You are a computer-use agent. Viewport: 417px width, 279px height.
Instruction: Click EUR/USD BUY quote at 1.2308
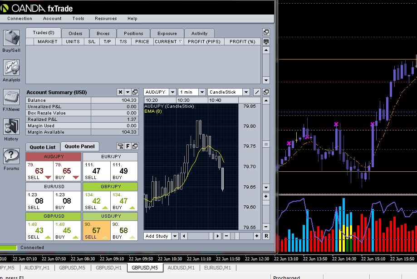coord(67,201)
